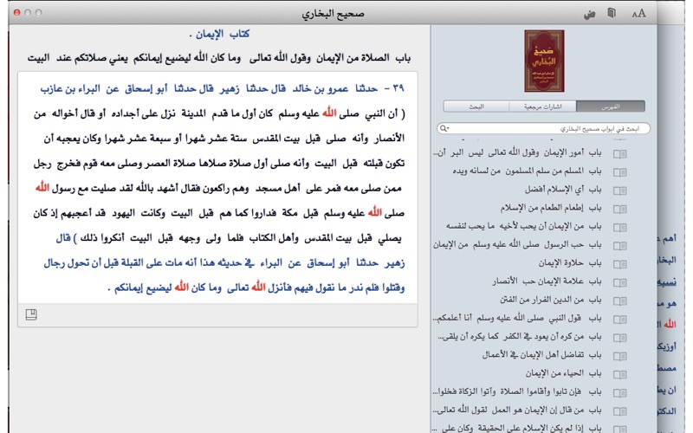Screen dimensions: 693x433
Task: Open chapter باب من قال إن الإيمان هو العمل
Action: coord(517,410)
